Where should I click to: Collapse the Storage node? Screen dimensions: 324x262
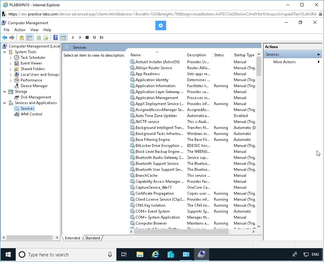click(x=4, y=92)
